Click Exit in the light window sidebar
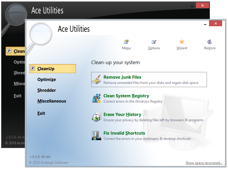Viewport: 228px width, 169px height. 41,113
